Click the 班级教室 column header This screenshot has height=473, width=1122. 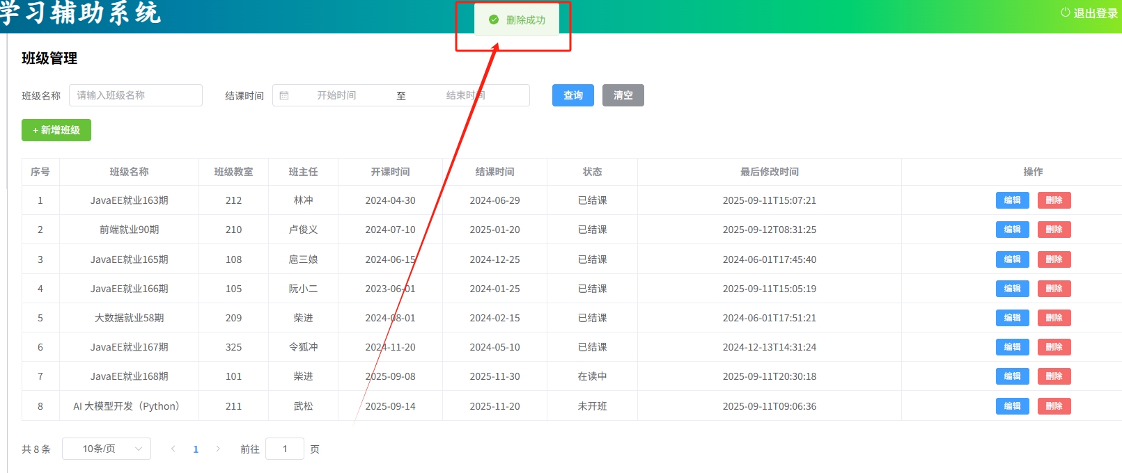234,172
